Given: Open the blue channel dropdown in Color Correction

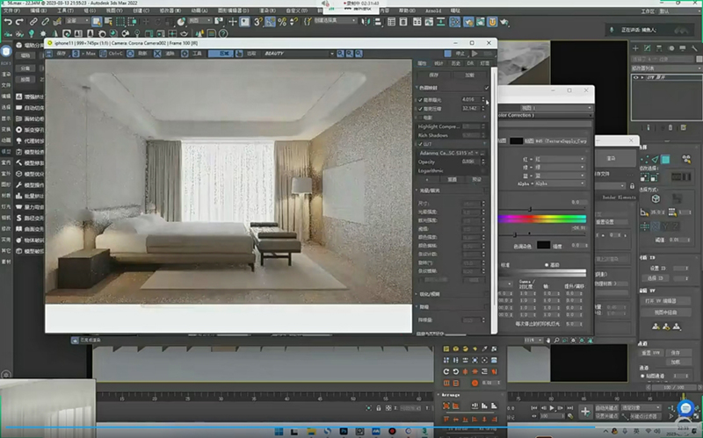Looking at the screenshot, I should coord(559,175).
